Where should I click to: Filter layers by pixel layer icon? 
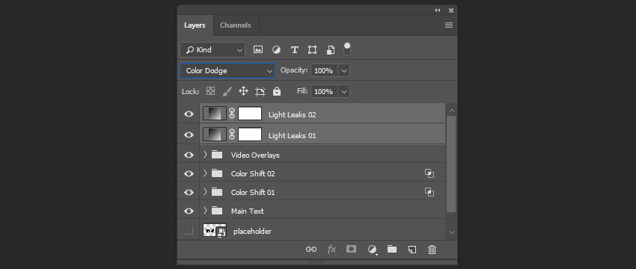pos(258,50)
